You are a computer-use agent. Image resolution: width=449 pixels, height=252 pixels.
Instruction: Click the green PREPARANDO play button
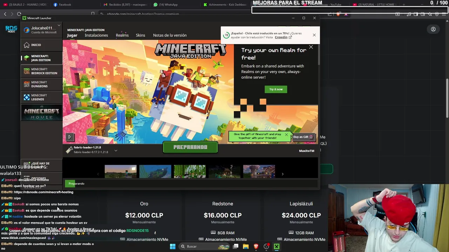pyautogui.click(x=190, y=147)
